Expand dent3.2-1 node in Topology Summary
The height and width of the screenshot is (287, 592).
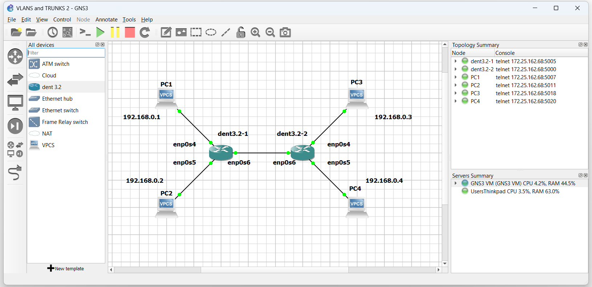tap(456, 61)
